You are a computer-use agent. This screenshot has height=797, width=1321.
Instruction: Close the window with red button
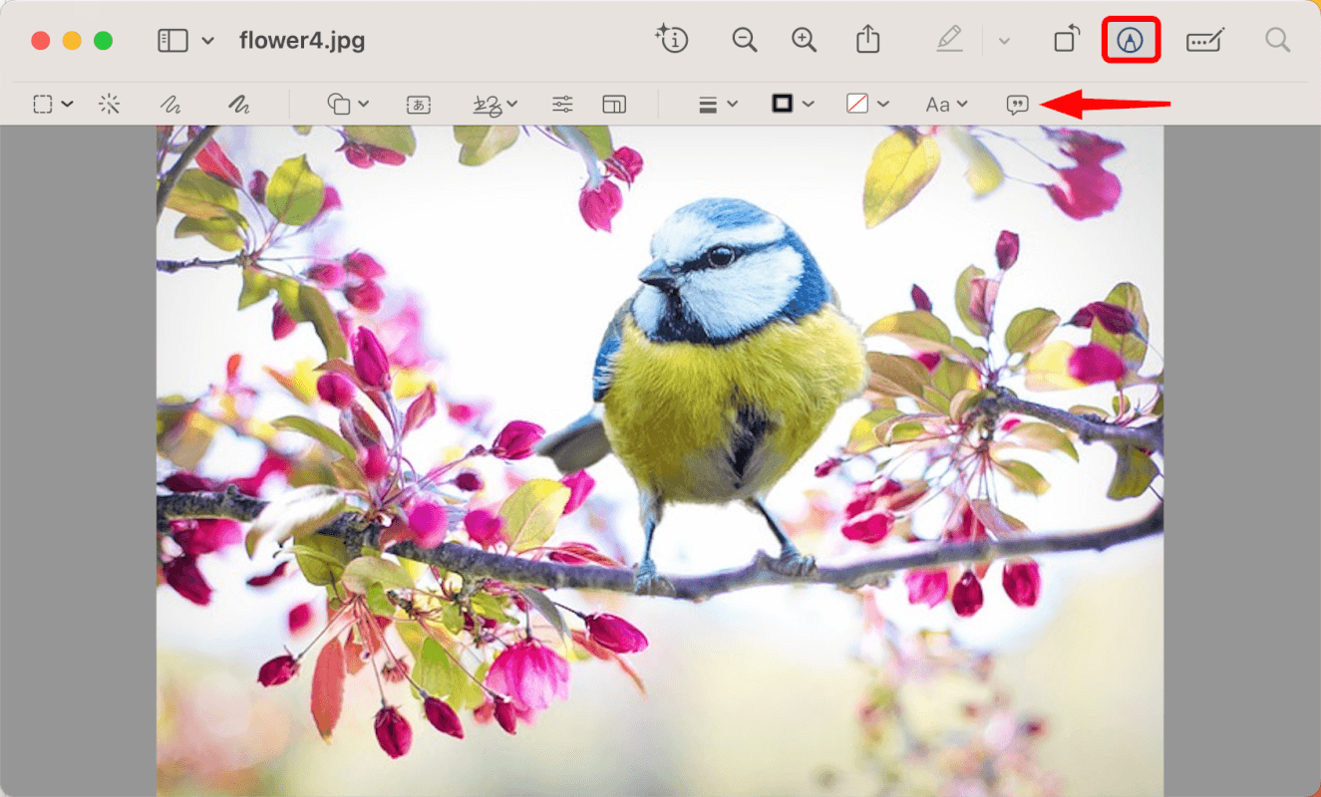point(40,41)
